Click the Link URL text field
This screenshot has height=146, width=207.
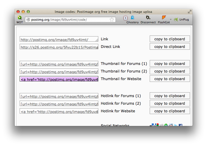[x=59, y=39]
